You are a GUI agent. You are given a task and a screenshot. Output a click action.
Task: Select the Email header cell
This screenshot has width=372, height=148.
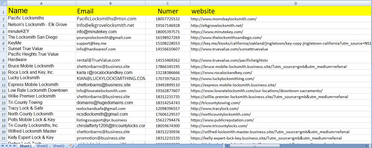(111, 11)
